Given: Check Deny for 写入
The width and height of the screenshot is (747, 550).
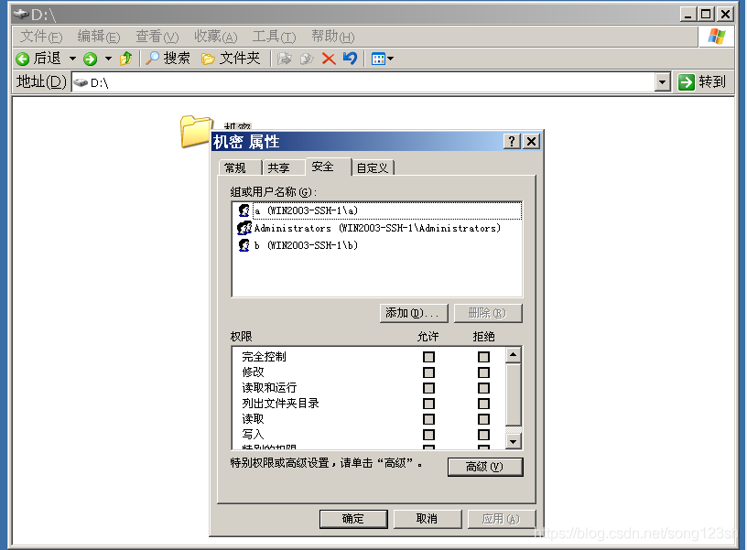Looking at the screenshot, I should [x=483, y=435].
